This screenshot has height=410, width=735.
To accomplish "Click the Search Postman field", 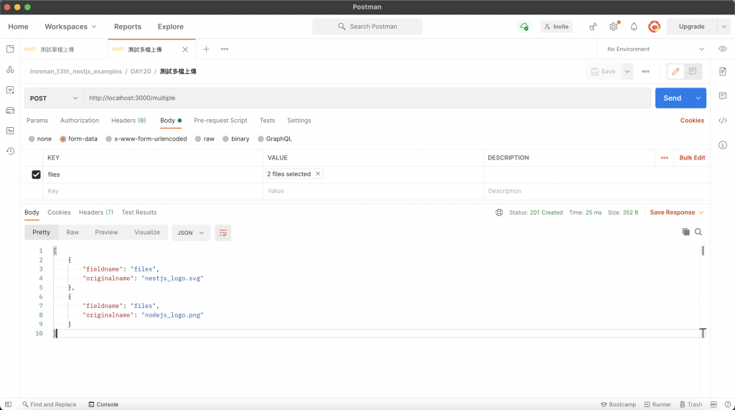I will 367,27.
